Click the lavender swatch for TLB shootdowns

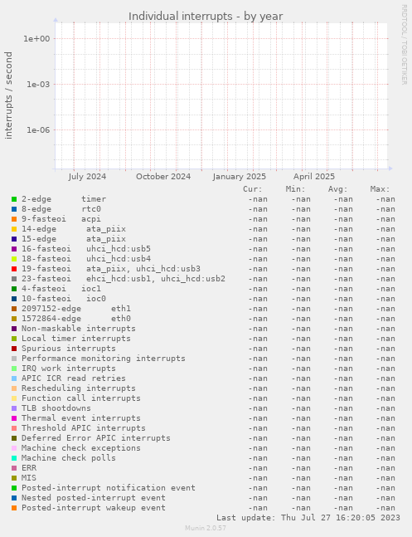[x=14, y=408]
